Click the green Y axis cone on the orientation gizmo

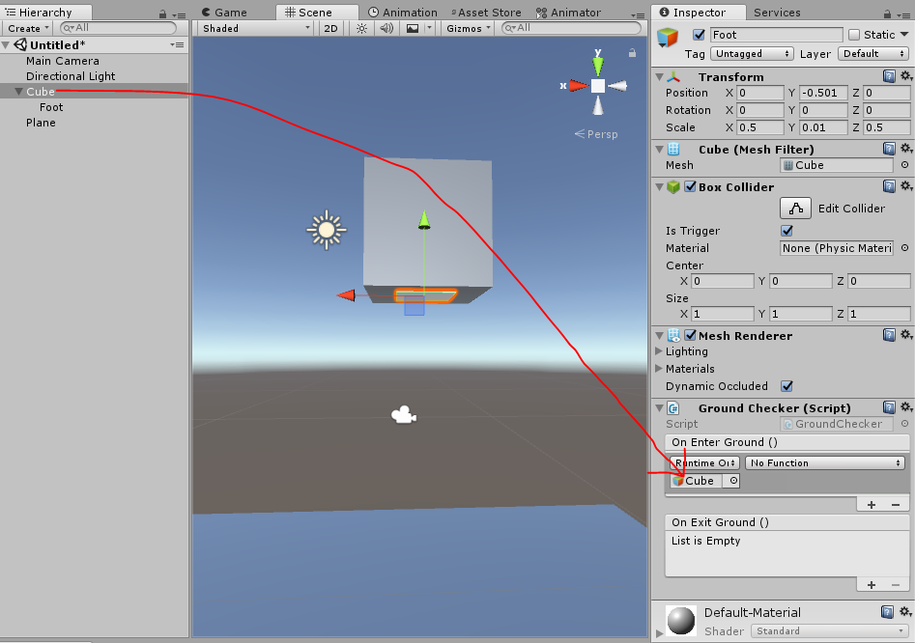597,66
